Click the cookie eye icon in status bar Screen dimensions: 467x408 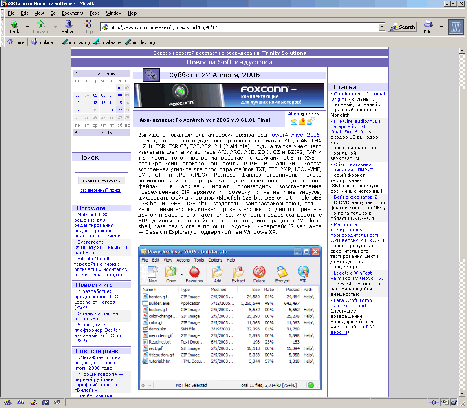(445, 402)
